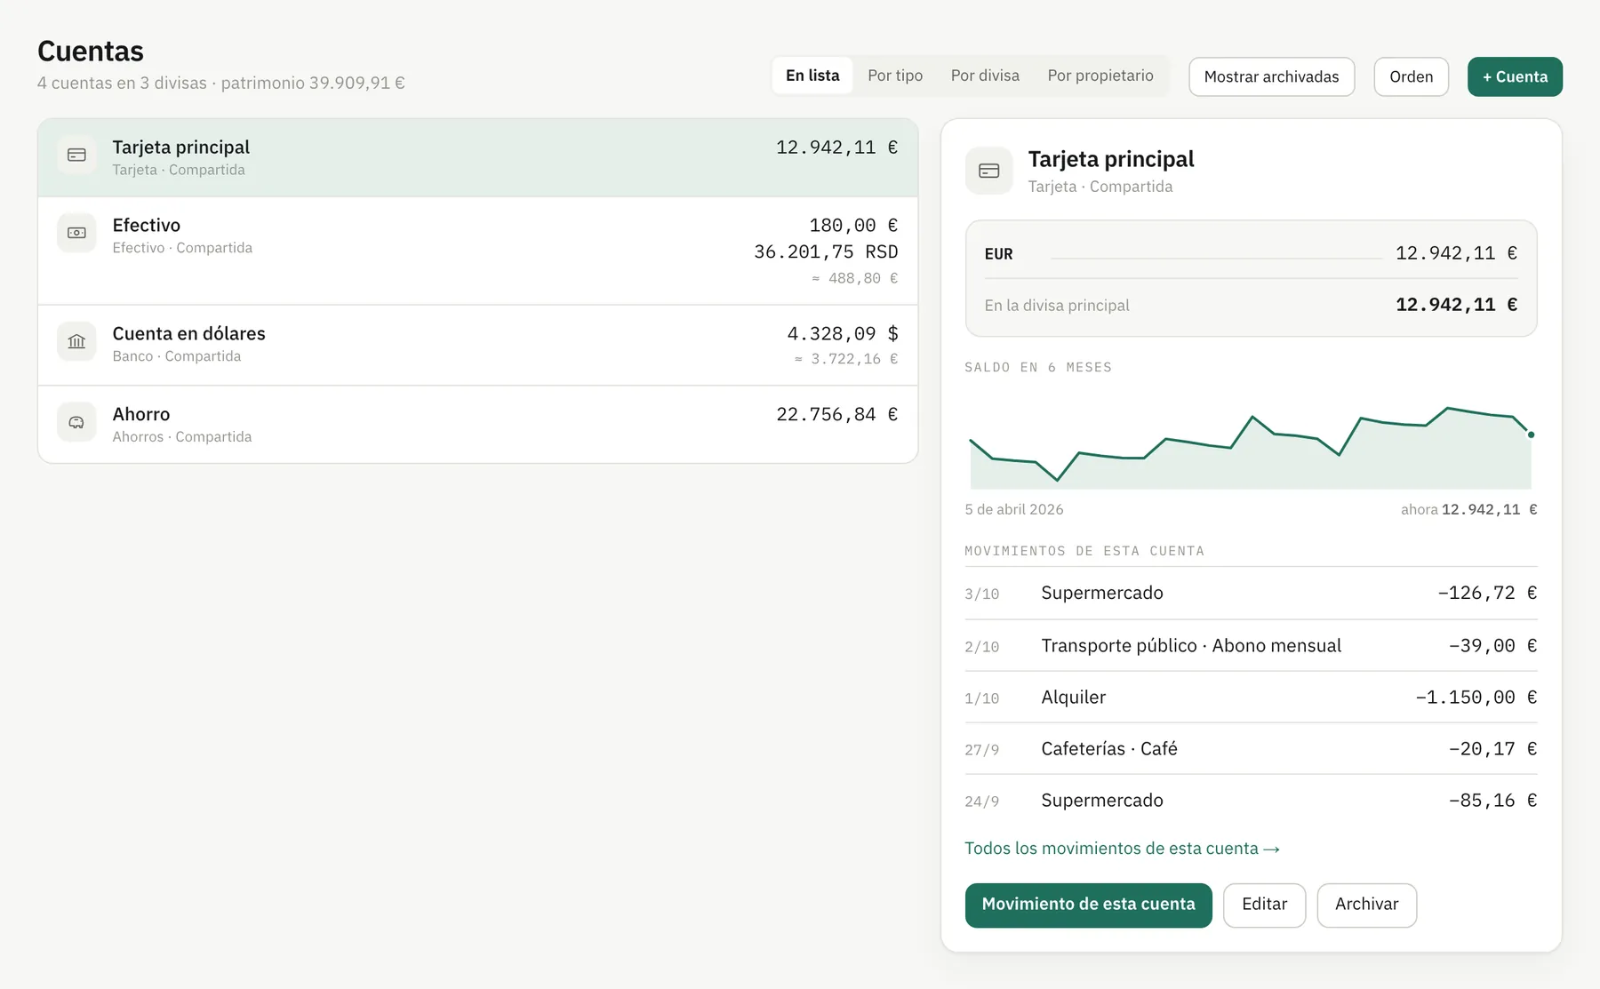The image size is (1600, 989).
Task: Click the Alquiler movement
Action: 1251,697
